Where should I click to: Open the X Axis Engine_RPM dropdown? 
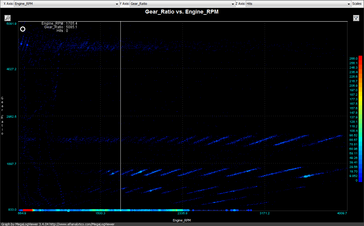point(66,4)
